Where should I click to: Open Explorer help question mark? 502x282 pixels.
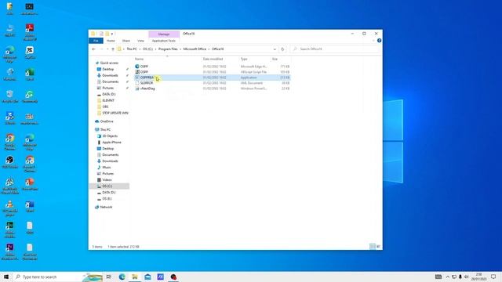(x=379, y=41)
